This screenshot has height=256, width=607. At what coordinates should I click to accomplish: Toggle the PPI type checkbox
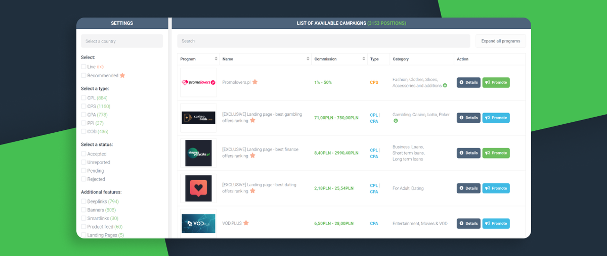tap(83, 123)
